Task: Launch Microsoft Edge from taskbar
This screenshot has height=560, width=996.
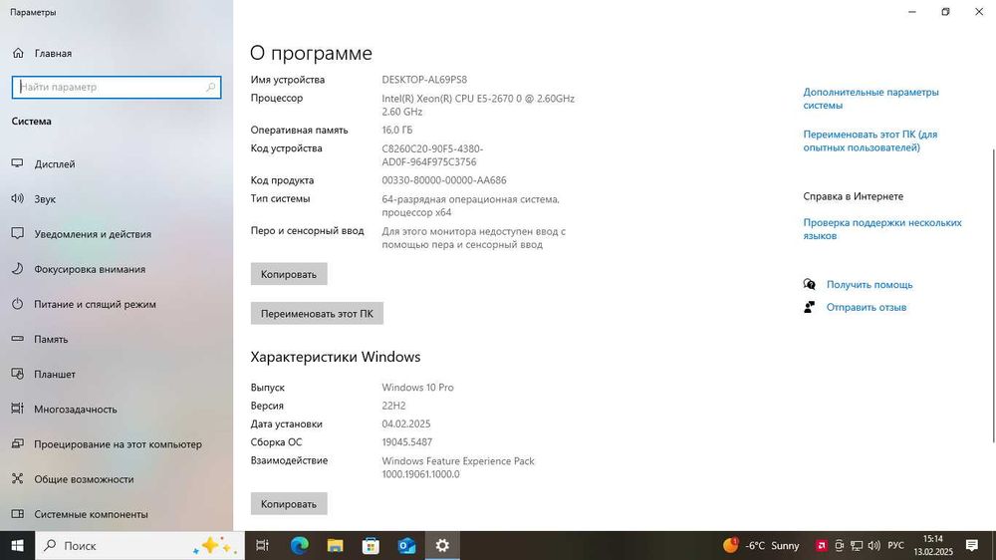Action: coord(299,545)
